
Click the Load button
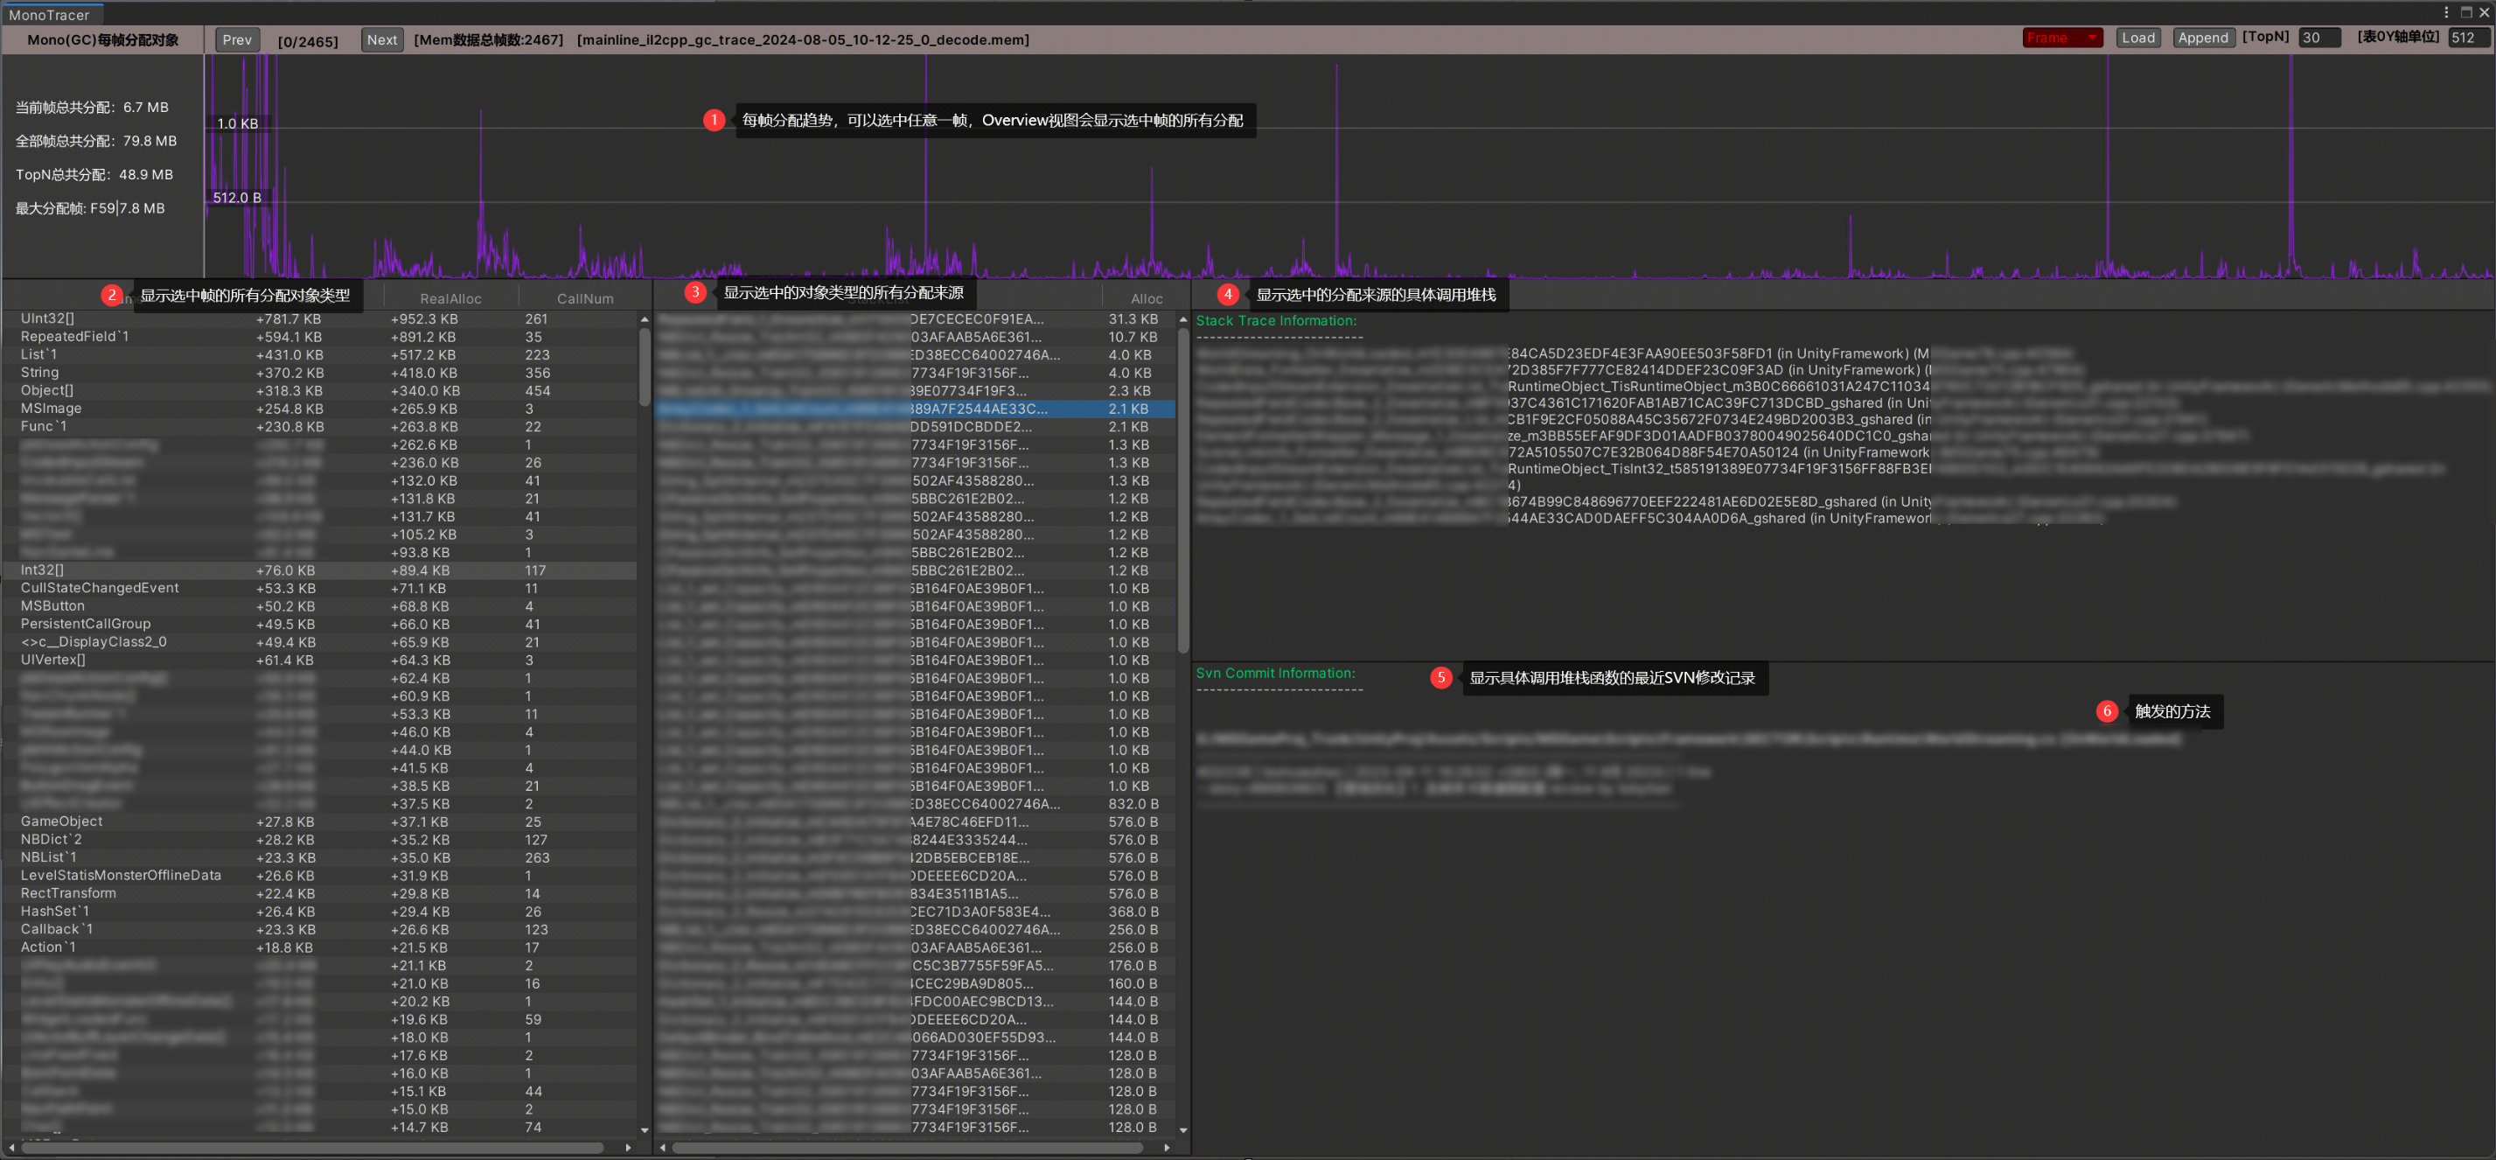pos(2137,38)
